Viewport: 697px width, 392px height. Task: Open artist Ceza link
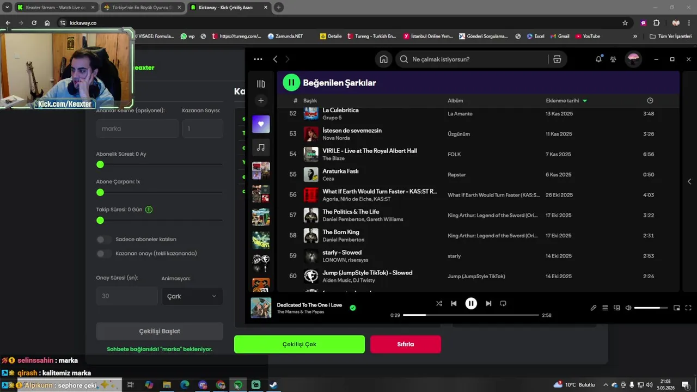click(328, 179)
